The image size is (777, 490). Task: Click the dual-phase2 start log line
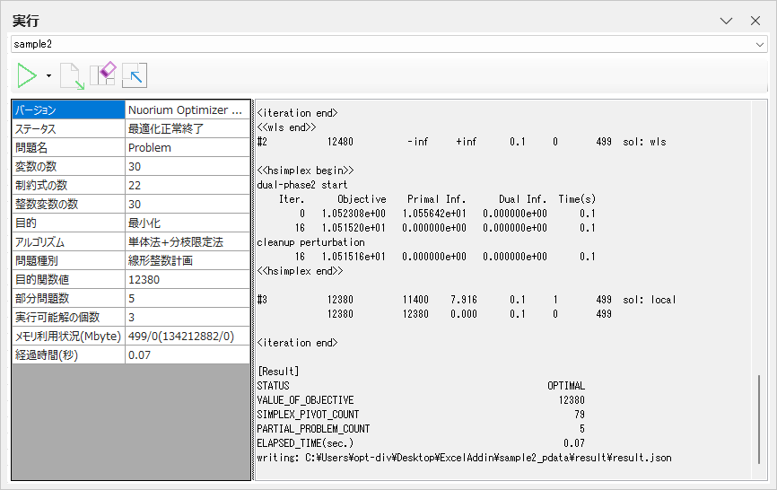(x=302, y=185)
